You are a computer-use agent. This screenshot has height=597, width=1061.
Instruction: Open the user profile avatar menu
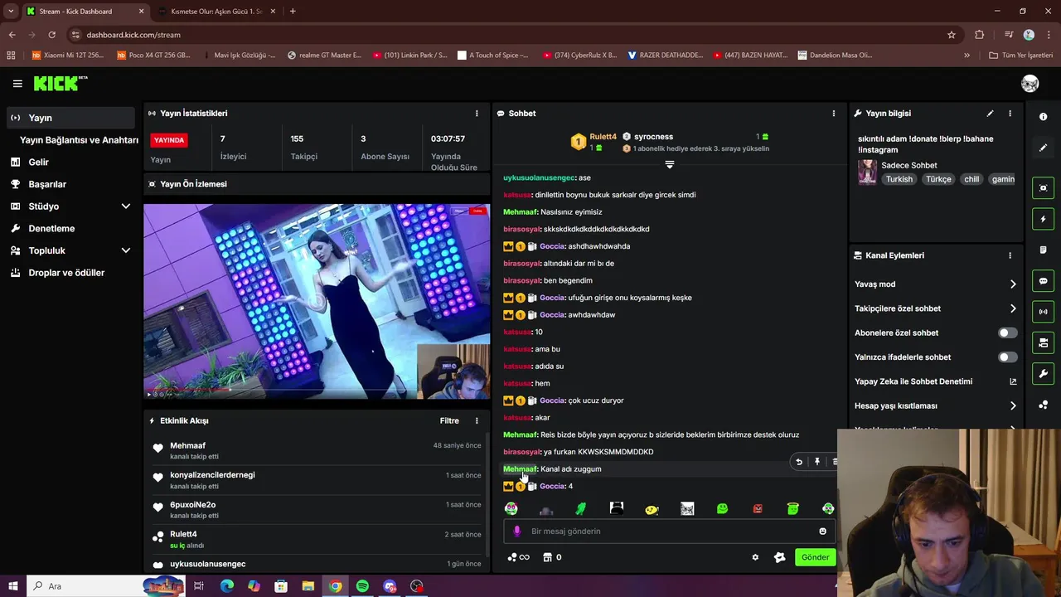pos(1030,83)
